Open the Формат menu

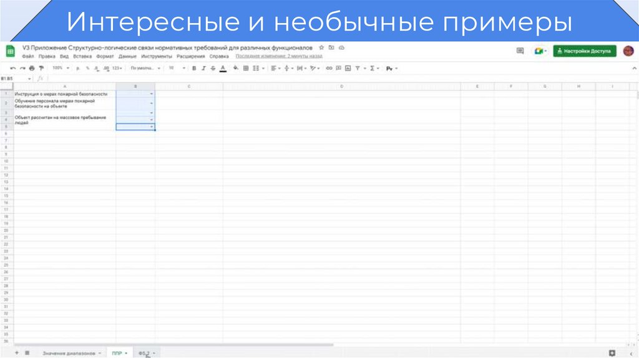pos(105,57)
